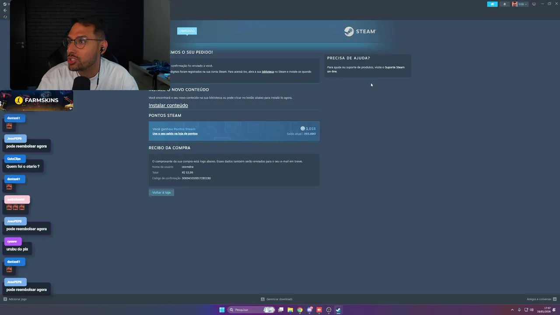Viewport: 560px width, 315px height.
Task: Click the GutsClips chat username badge
Action: tap(14, 159)
